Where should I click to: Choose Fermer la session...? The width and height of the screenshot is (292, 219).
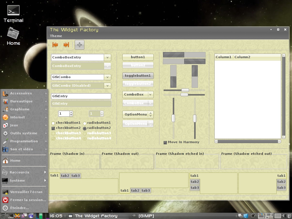point(24,200)
